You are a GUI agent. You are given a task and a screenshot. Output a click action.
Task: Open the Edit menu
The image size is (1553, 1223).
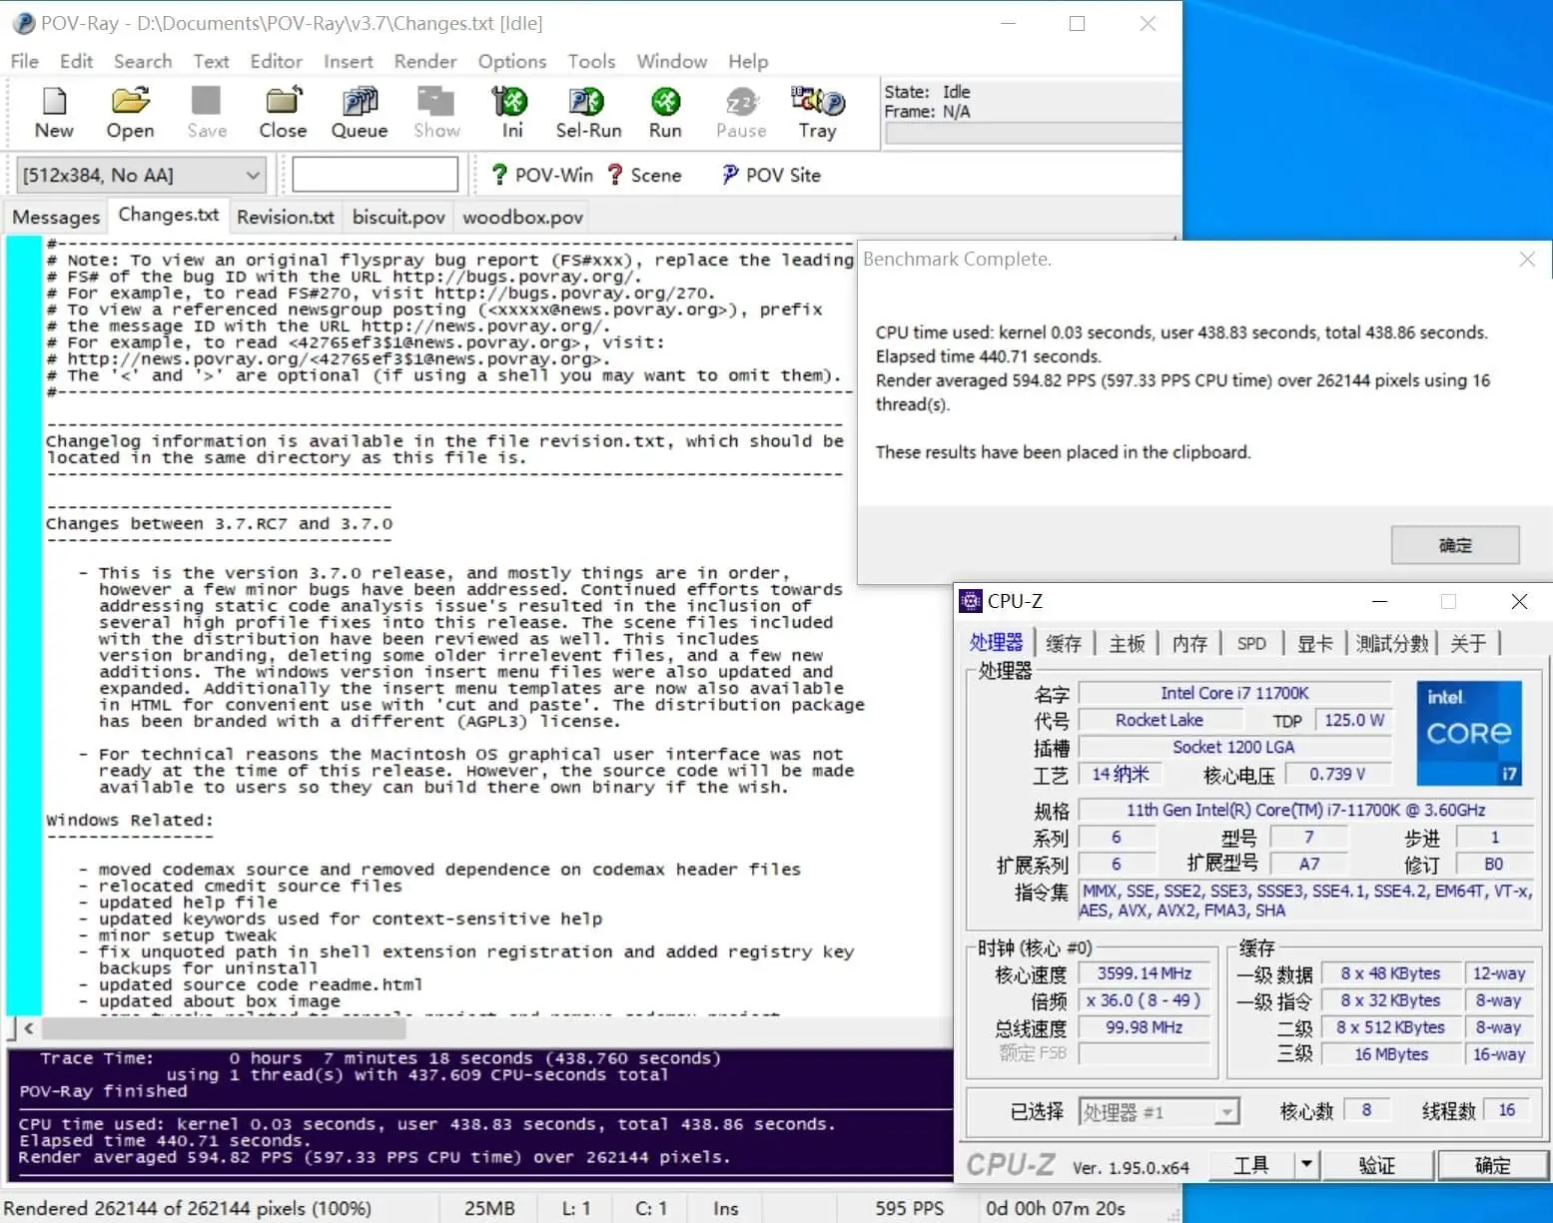click(77, 61)
